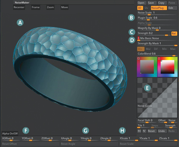
Task: Select the Max blend mode
Action: pyautogui.click(x=173, y=49)
